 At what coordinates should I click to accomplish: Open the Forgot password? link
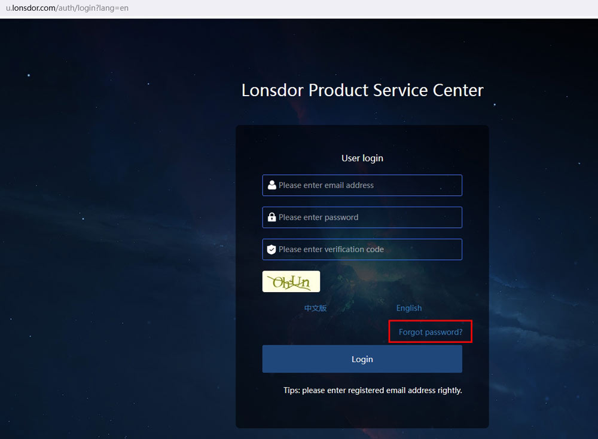click(x=431, y=332)
